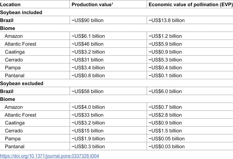Select the Soybean included section heading
Screen dimensions: 233x159
(x=21, y=12)
